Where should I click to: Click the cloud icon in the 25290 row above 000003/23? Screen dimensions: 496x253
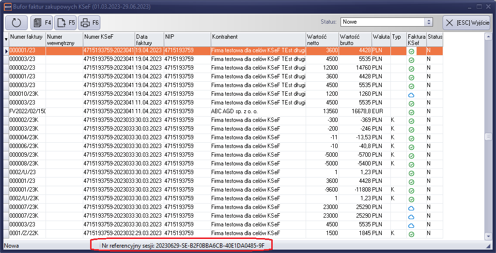411,217
